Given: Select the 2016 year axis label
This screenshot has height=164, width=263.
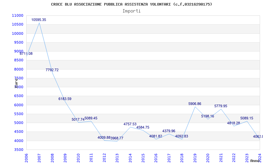Looking at the screenshot, I should [x=156, y=158].
